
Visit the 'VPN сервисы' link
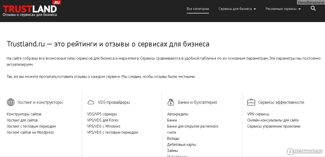click(258, 114)
